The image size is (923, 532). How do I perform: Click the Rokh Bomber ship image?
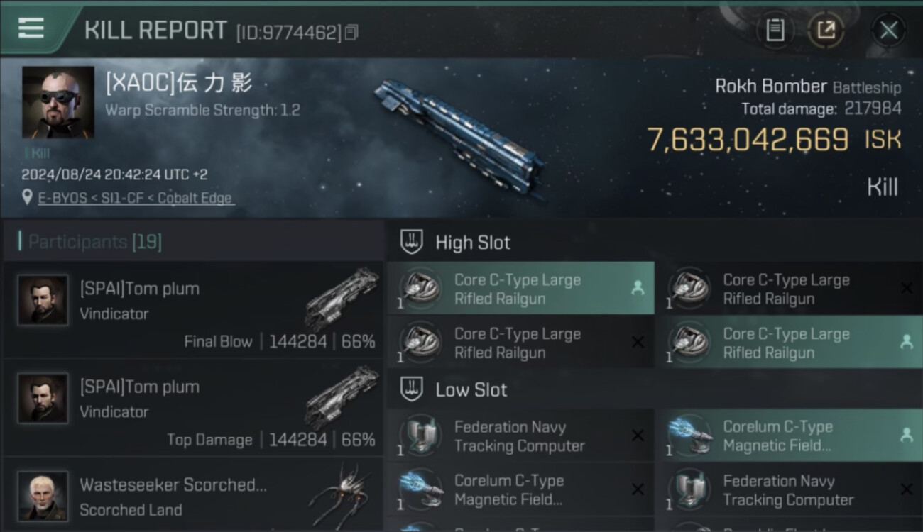(x=460, y=135)
